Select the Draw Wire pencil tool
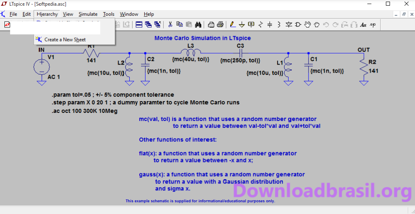This screenshot has width=415, height=214. 233,25
